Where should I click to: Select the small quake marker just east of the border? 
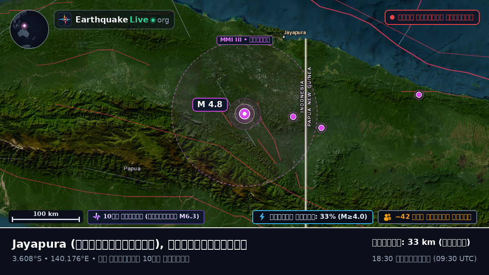(321, 128)
